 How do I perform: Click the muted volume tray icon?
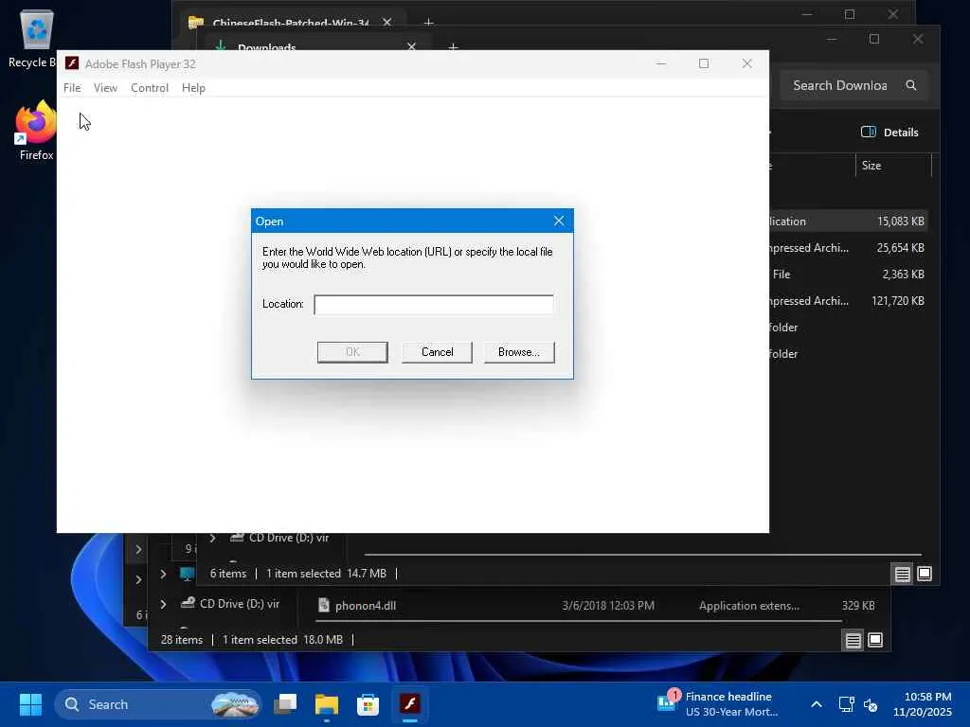point(871,704)
